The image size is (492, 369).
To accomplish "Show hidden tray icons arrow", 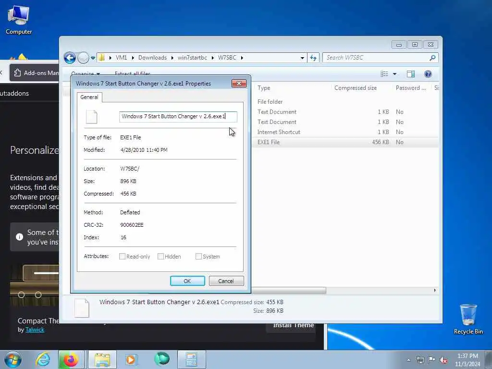I will click(x=408, y=360).
